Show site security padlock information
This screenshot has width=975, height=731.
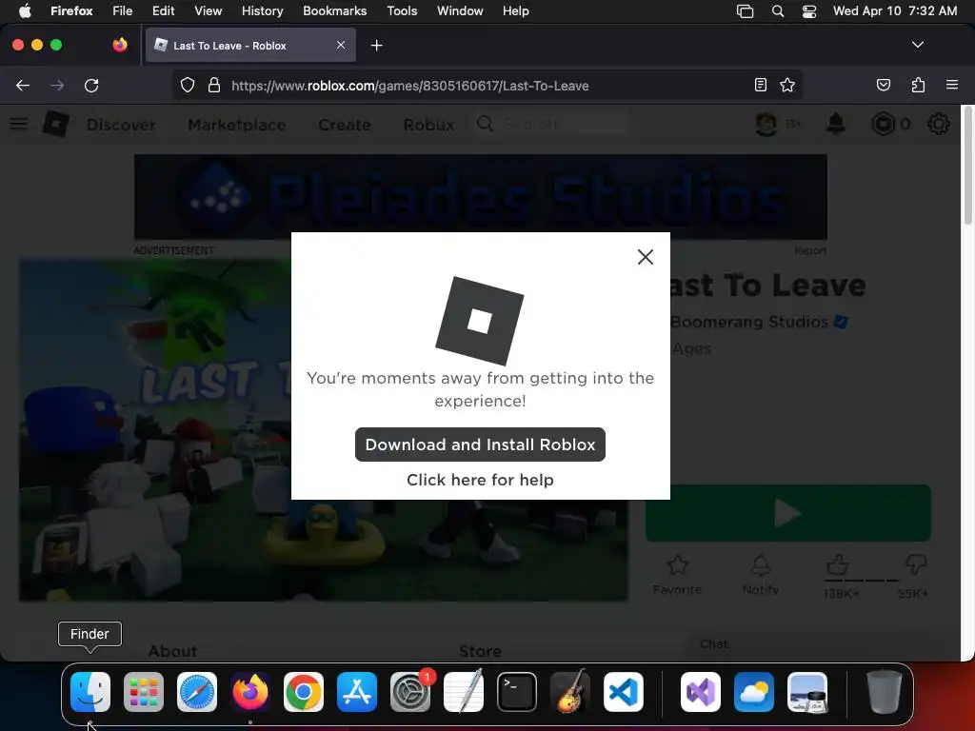pos(214,85)
